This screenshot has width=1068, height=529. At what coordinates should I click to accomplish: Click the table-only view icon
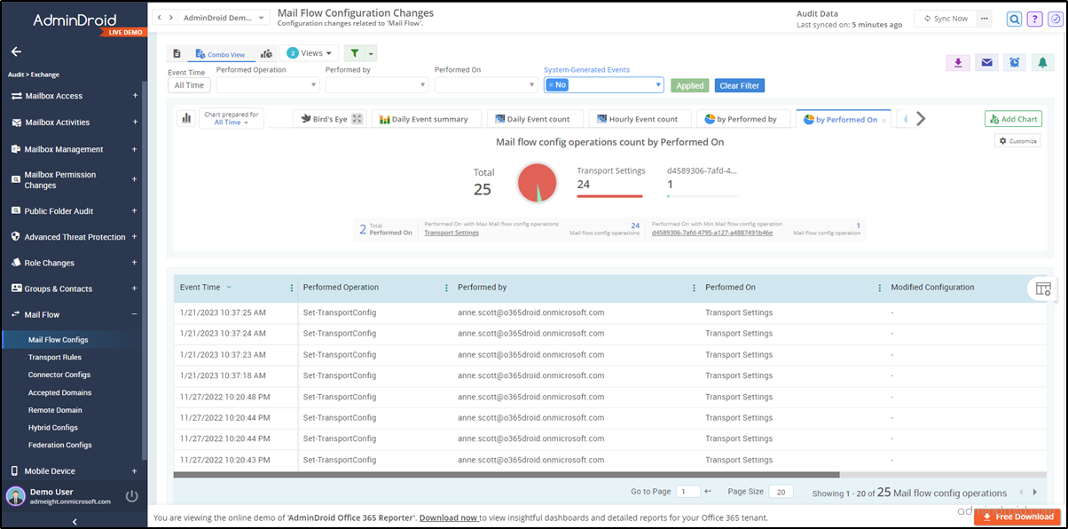pos(177,53)
